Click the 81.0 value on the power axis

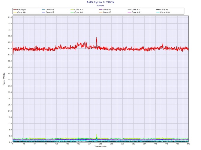click(x=10, y=17)
